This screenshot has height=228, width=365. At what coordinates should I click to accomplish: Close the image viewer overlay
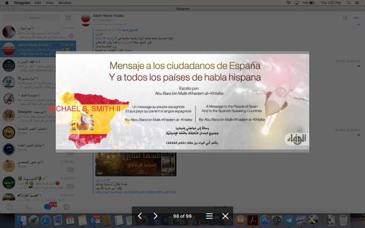(225, 216)
